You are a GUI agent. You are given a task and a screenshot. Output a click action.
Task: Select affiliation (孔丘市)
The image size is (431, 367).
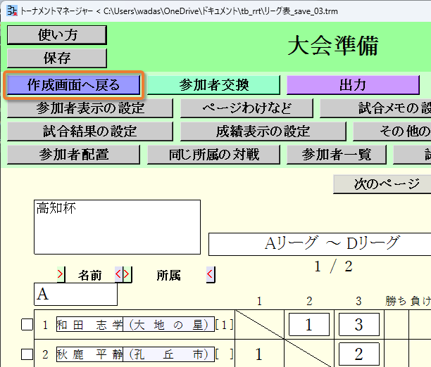click(x=168, y=354)
